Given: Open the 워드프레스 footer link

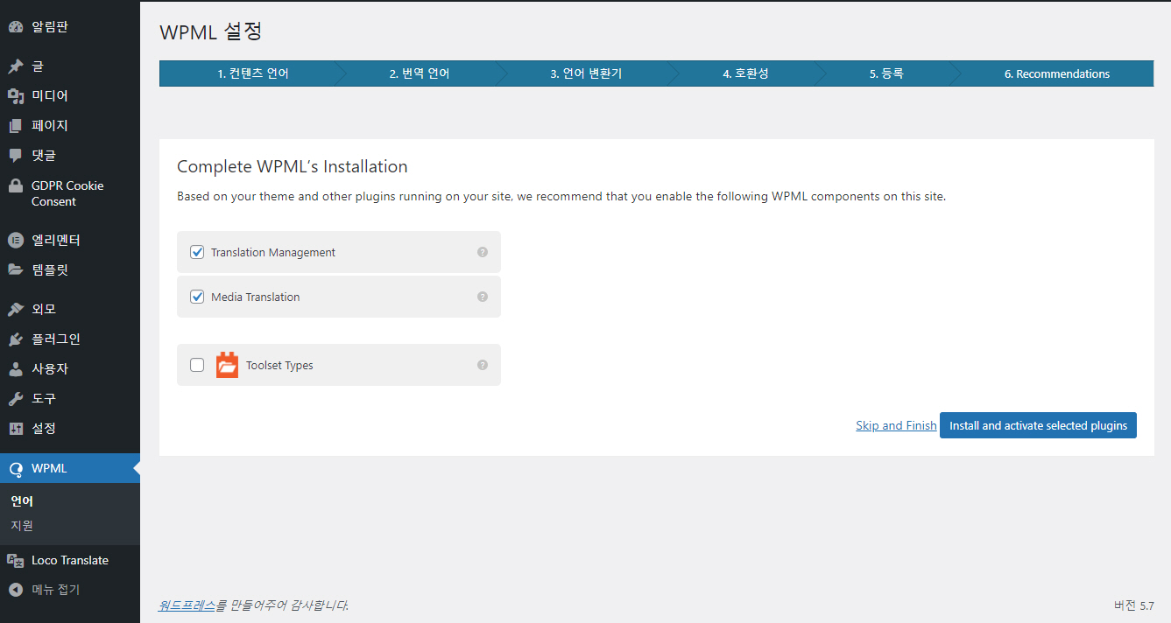Looking at the screenshot, I should pyautogui.click(x=187, y=605).
